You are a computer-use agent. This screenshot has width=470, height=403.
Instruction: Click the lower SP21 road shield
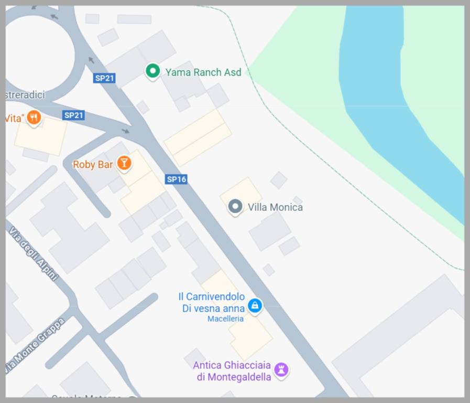73,115
